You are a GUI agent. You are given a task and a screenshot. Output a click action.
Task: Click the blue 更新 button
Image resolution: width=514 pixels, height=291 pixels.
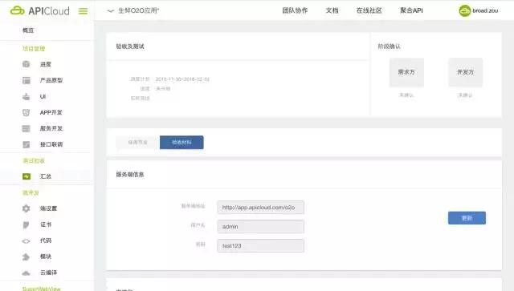click(467, 218)
